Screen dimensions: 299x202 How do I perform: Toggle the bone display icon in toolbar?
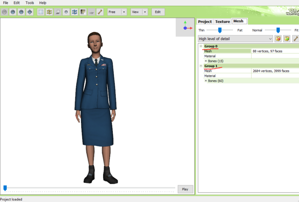(x=100, y=12)
